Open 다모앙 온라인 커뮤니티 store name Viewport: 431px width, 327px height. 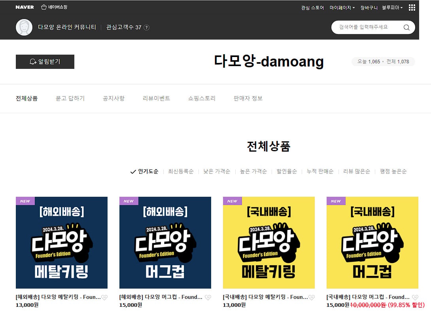coord(67,27)
